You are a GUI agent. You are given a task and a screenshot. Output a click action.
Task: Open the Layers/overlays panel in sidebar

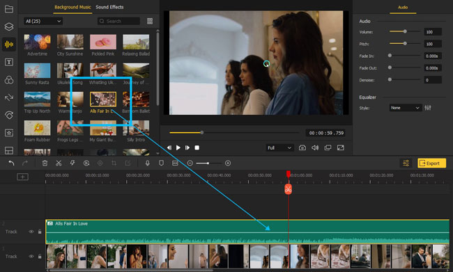[9, 26]
